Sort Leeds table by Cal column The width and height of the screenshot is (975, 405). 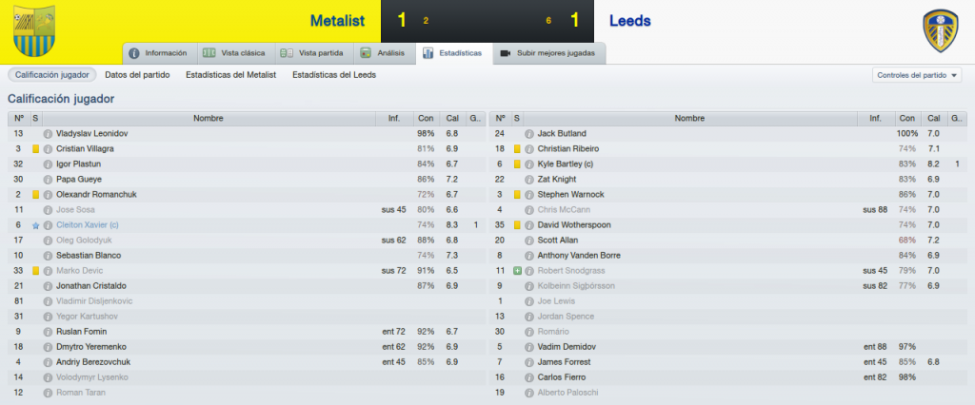(x=934, y=118)
